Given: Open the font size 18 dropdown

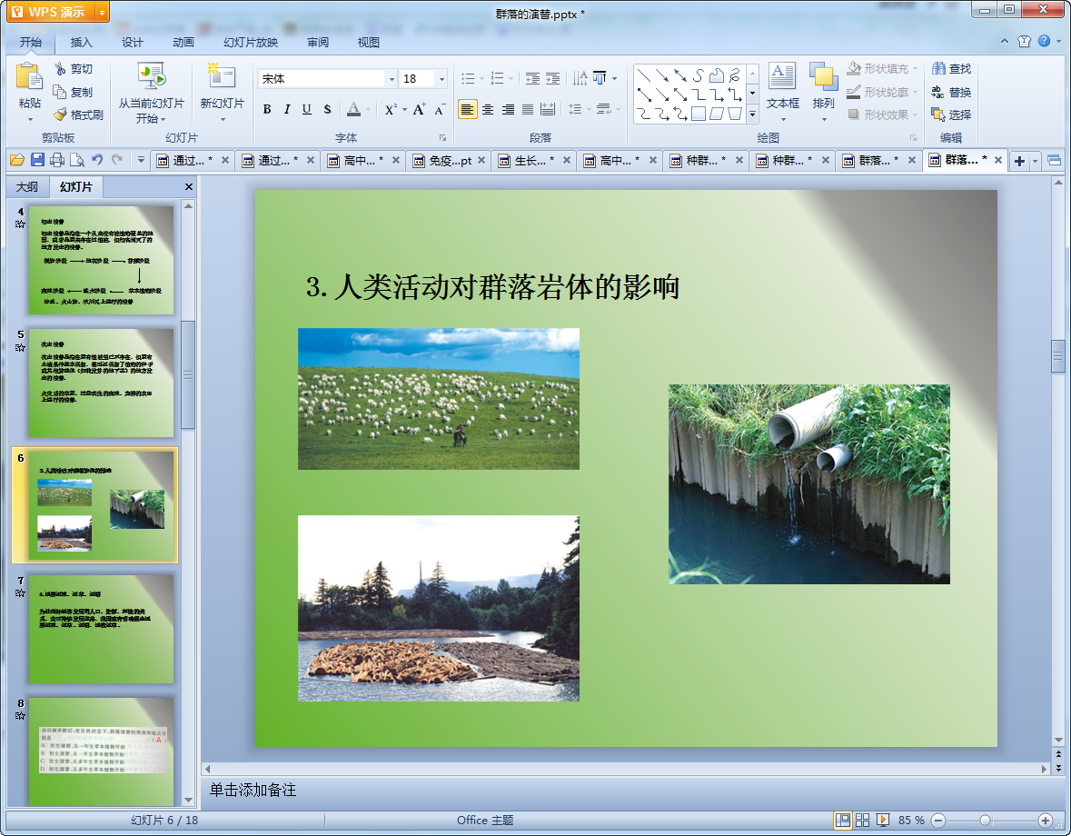Looking at the screenshot, I should tap(441, 79).
